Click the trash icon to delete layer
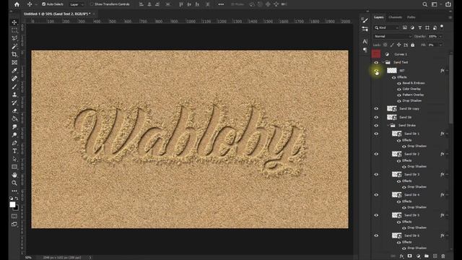Viewport: 462px width, 260px height. pyautogui.click(x=443, y=256)
